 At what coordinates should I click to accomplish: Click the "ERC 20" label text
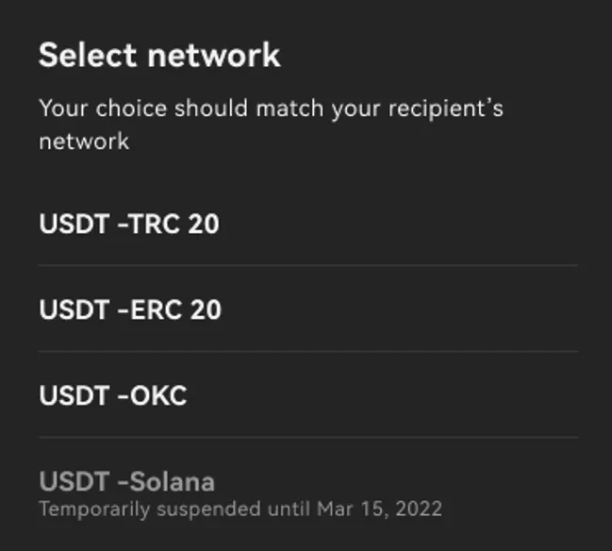174,309
